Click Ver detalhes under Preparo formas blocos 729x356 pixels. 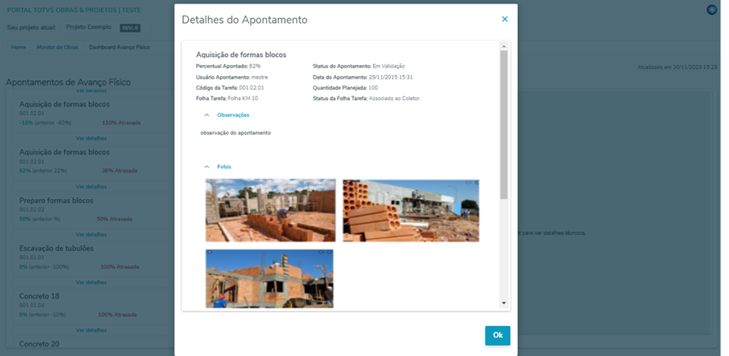click(x=91, y=235)
